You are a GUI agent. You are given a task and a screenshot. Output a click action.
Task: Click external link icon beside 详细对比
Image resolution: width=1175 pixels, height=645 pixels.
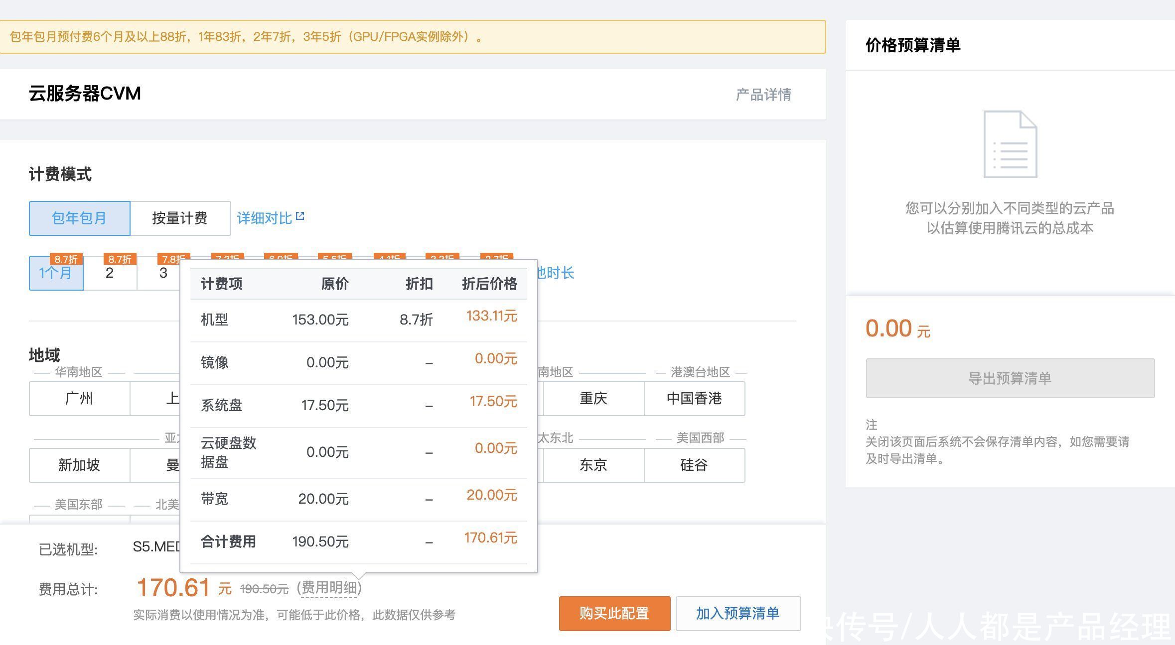click(299, 216)
